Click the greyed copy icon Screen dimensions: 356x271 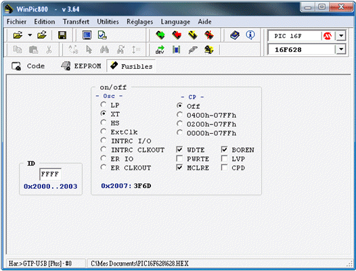click(x=18, y=49)
